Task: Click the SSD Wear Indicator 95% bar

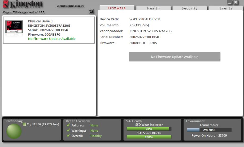Action: click(149, 129)
